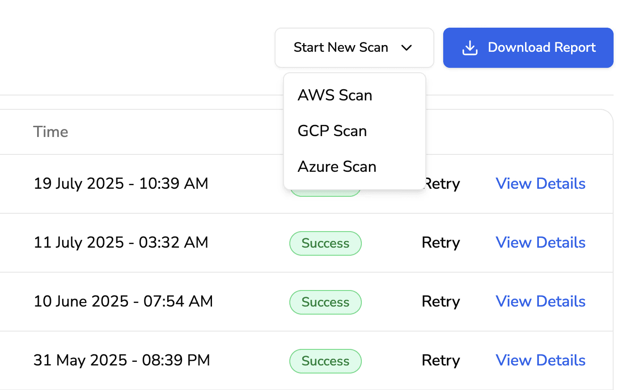Click the download icon on Download Report
This screenshot has height=390, width=627.
[469, 47]
